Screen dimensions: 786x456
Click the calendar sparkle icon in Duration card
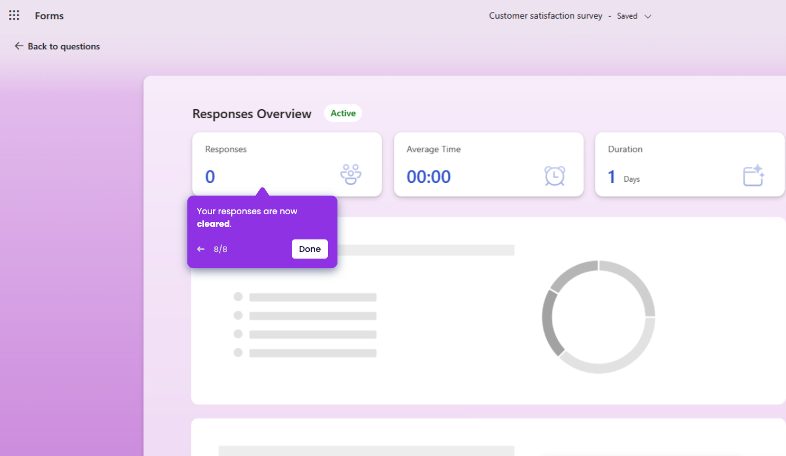pyautogui.click(x=754, y=175)
